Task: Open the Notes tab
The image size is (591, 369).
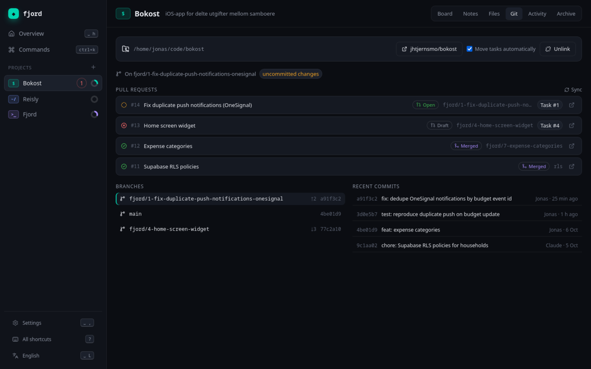Action: pos(470,14)
